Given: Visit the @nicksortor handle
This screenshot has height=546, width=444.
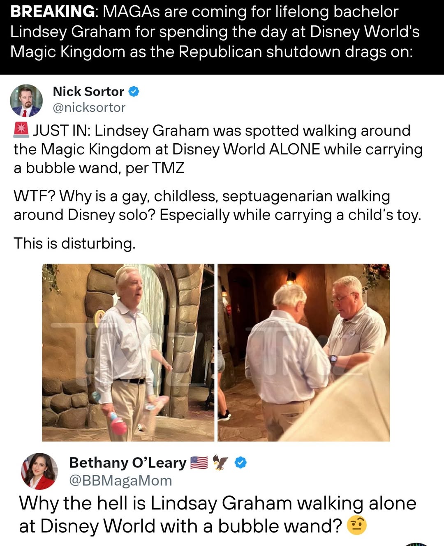Looking at the screenshot, I should click(x=89, y=108).
